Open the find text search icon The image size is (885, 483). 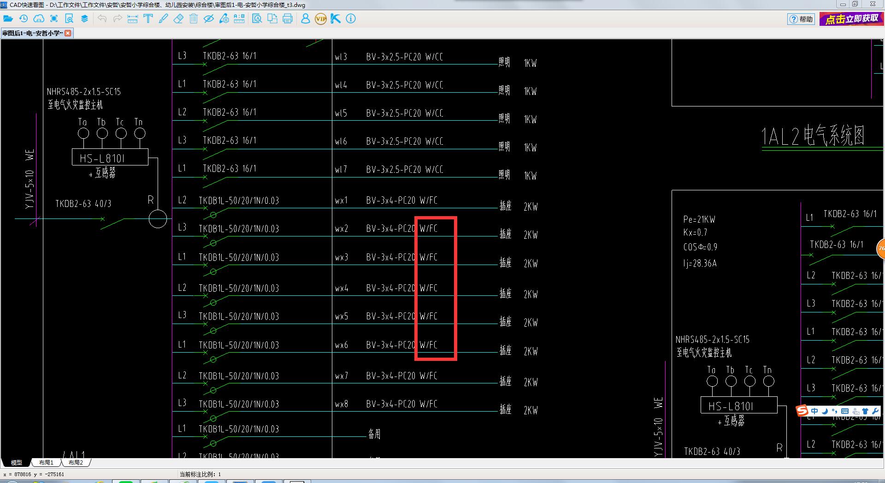(x=257, y=19)
